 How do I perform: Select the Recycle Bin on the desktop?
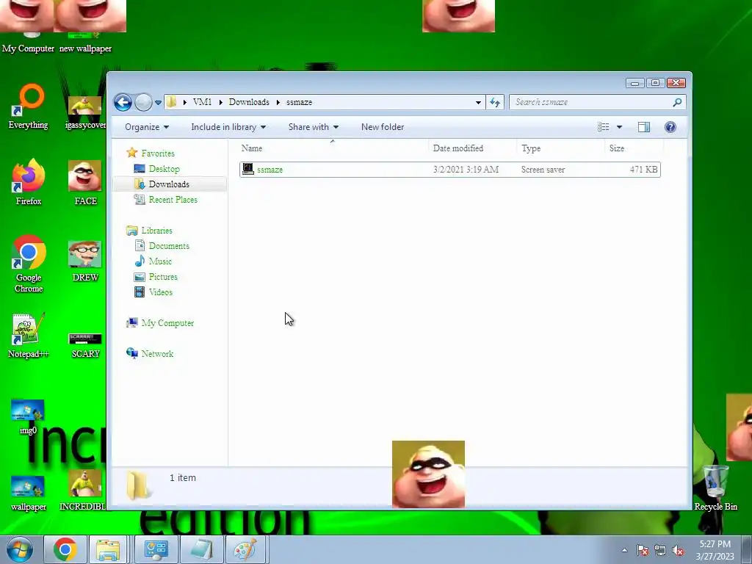(x=715, y=488)
